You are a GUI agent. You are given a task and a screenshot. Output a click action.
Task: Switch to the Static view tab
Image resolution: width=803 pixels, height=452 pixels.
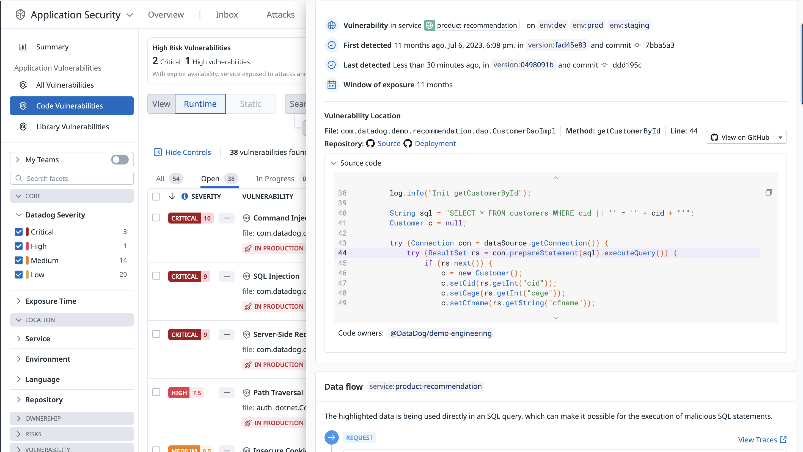point(250,104)
